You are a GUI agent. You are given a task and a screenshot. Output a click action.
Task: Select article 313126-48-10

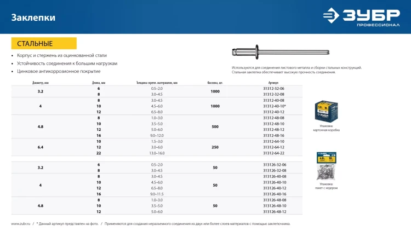coord(275,206)
